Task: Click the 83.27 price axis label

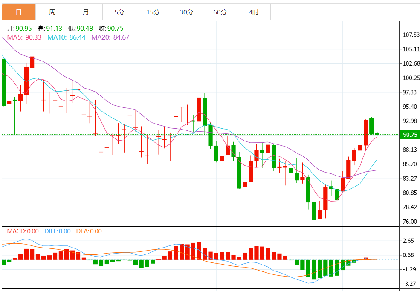Action: click(x=410, y=178)
